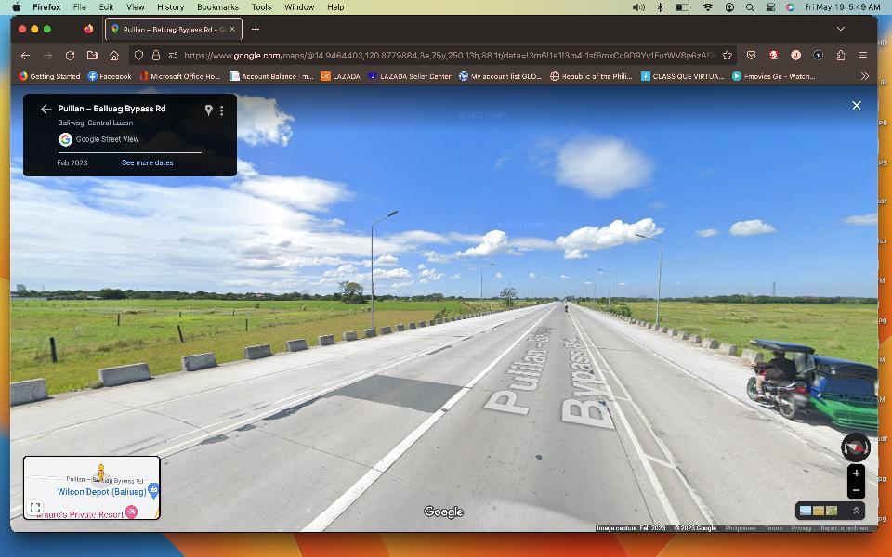Viewport: 892px width, 557px height.
Task: Reload the page in Firefox toolbar
Action: (70, 55)
